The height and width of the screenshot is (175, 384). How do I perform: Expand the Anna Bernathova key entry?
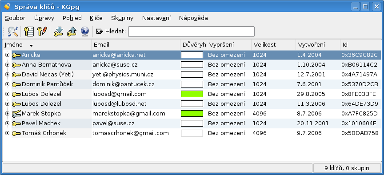[7, 65]
